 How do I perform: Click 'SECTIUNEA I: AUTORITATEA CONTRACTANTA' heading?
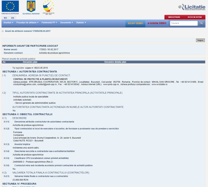coord(30,72)
